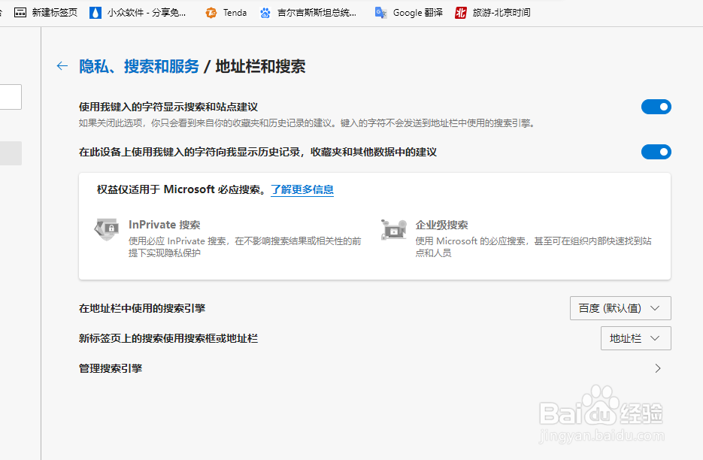This screenshot has width=703, height=460.
Task: Click the InPrivate 搜索 shield icon
Action: [107, 229]
